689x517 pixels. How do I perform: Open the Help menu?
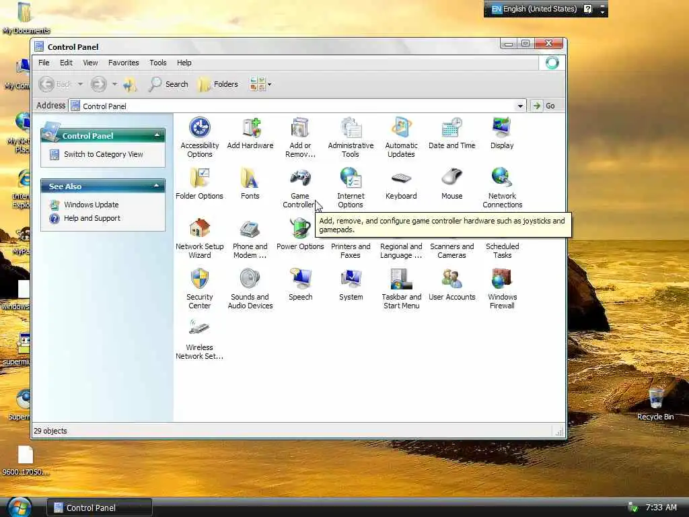click(184, 63)
